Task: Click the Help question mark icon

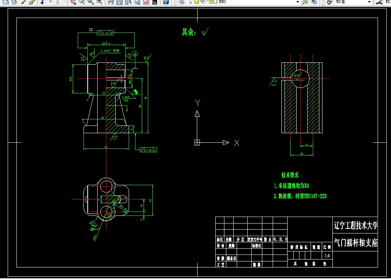Action: pyautogui.click(x=166, y=2)
